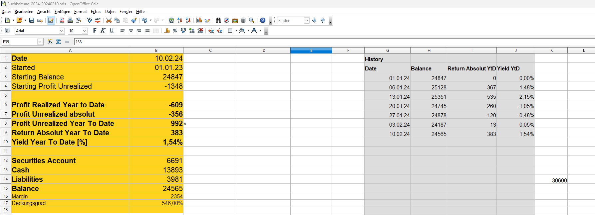
Task: Click the Save document icon
Action: point(32,20)
